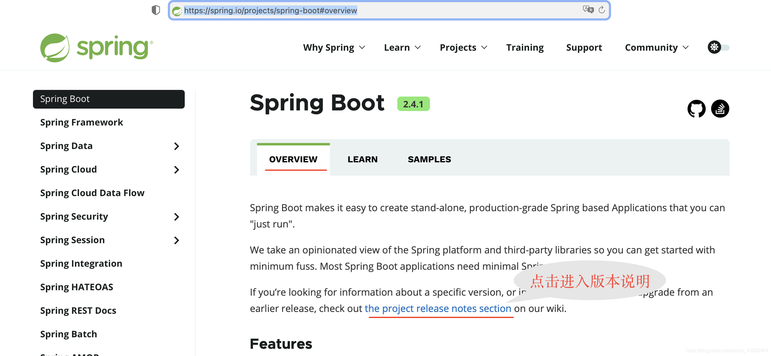Click the Stack Overflow icon
Screen dimensions: 771x356
pos(720,109)
